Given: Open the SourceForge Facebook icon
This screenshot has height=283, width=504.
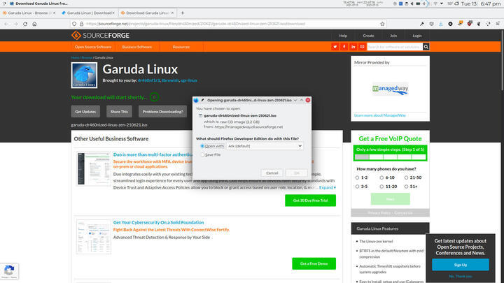Looking at the screenshot, I should tap(344, 47).
